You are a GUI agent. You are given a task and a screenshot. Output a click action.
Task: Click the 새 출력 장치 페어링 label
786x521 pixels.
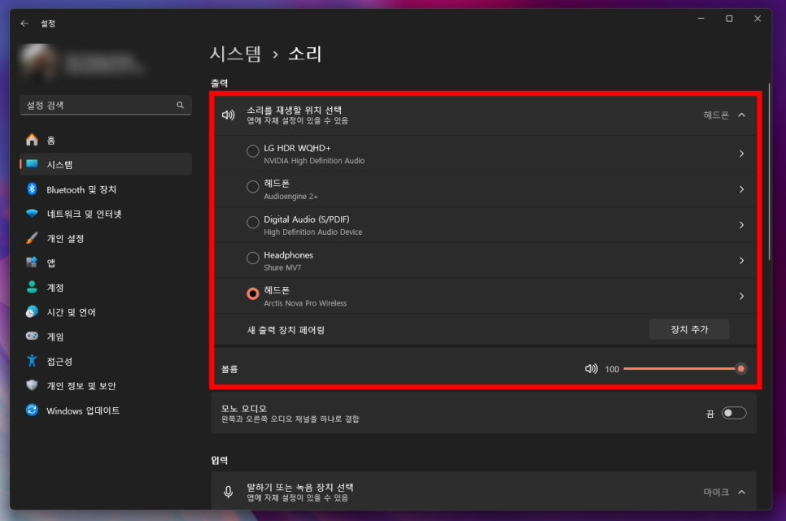point(286,330)
